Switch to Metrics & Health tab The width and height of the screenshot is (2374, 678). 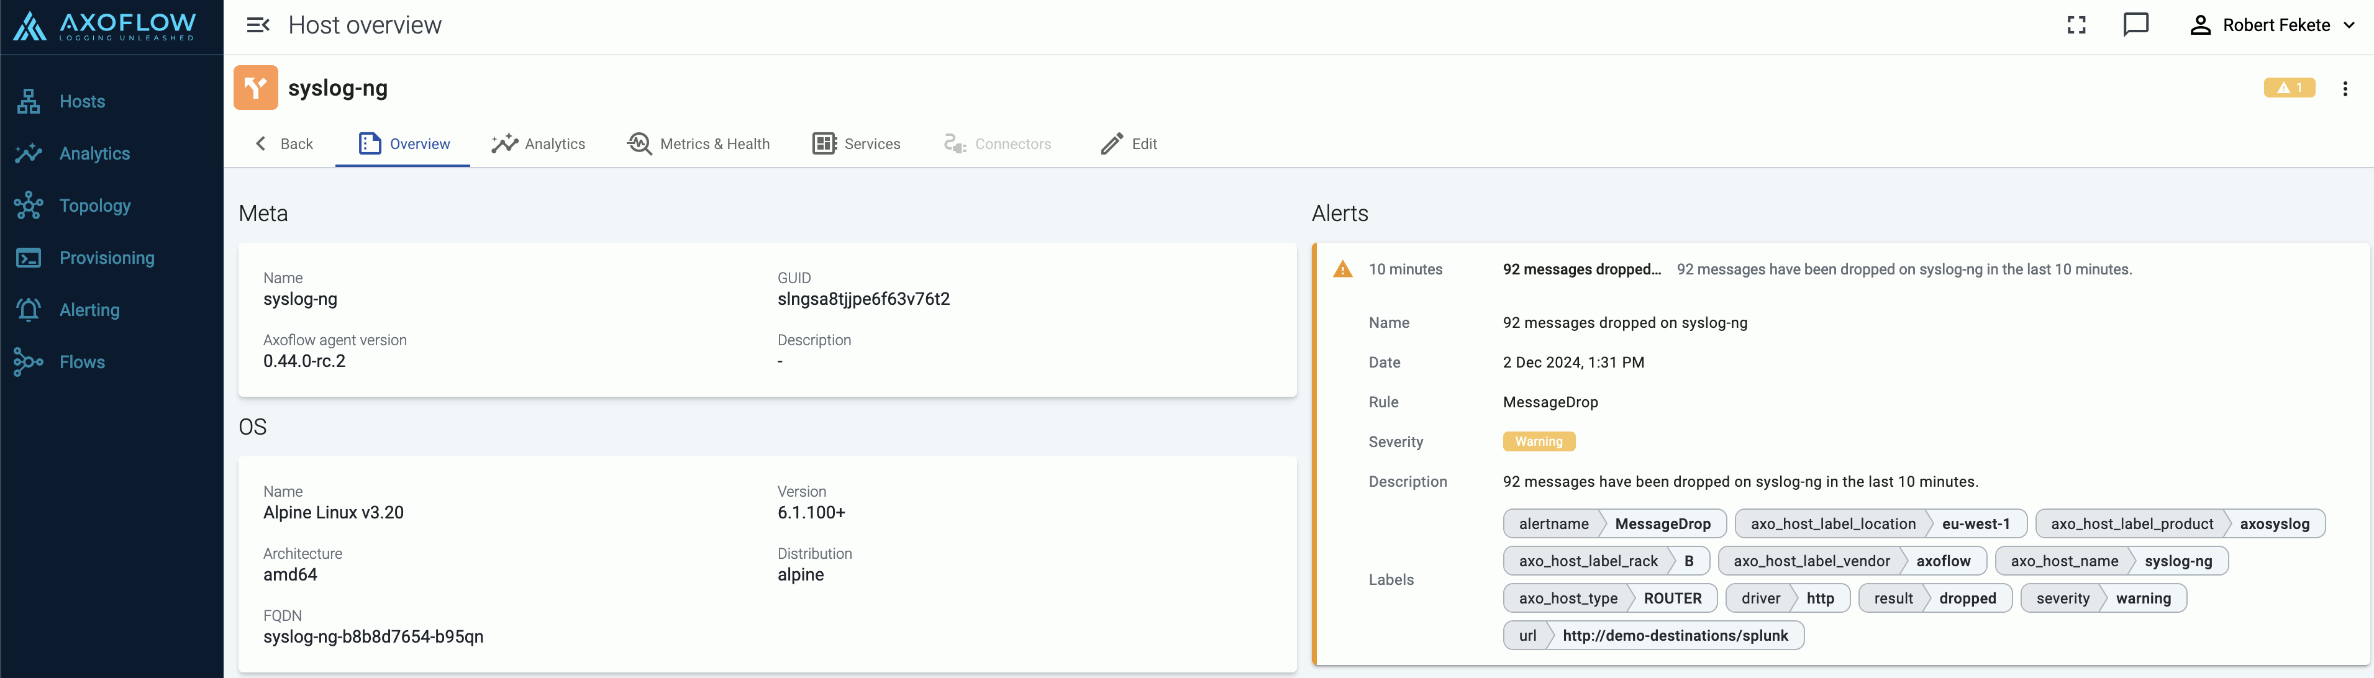(x=699, y=143)
